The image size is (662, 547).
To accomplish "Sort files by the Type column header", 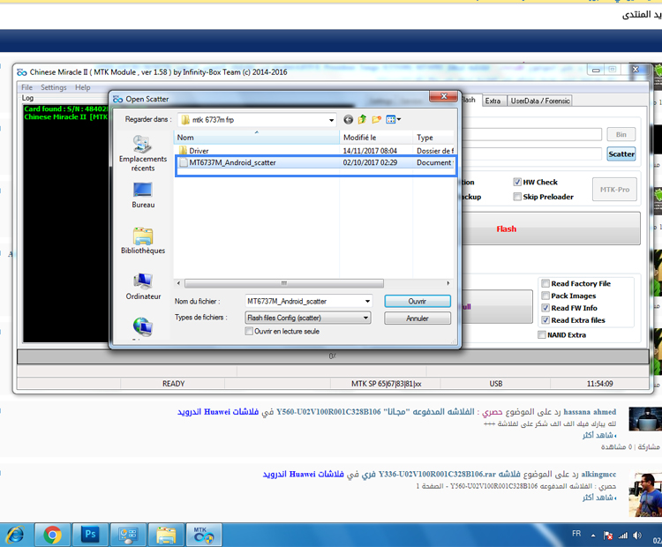I will pos(434,138).
